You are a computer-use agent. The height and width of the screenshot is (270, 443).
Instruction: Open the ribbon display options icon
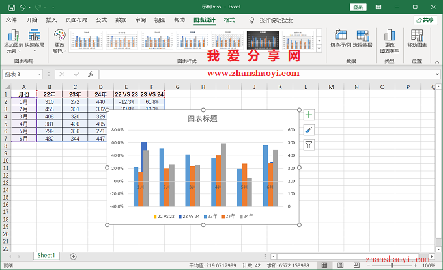(379, 7)
